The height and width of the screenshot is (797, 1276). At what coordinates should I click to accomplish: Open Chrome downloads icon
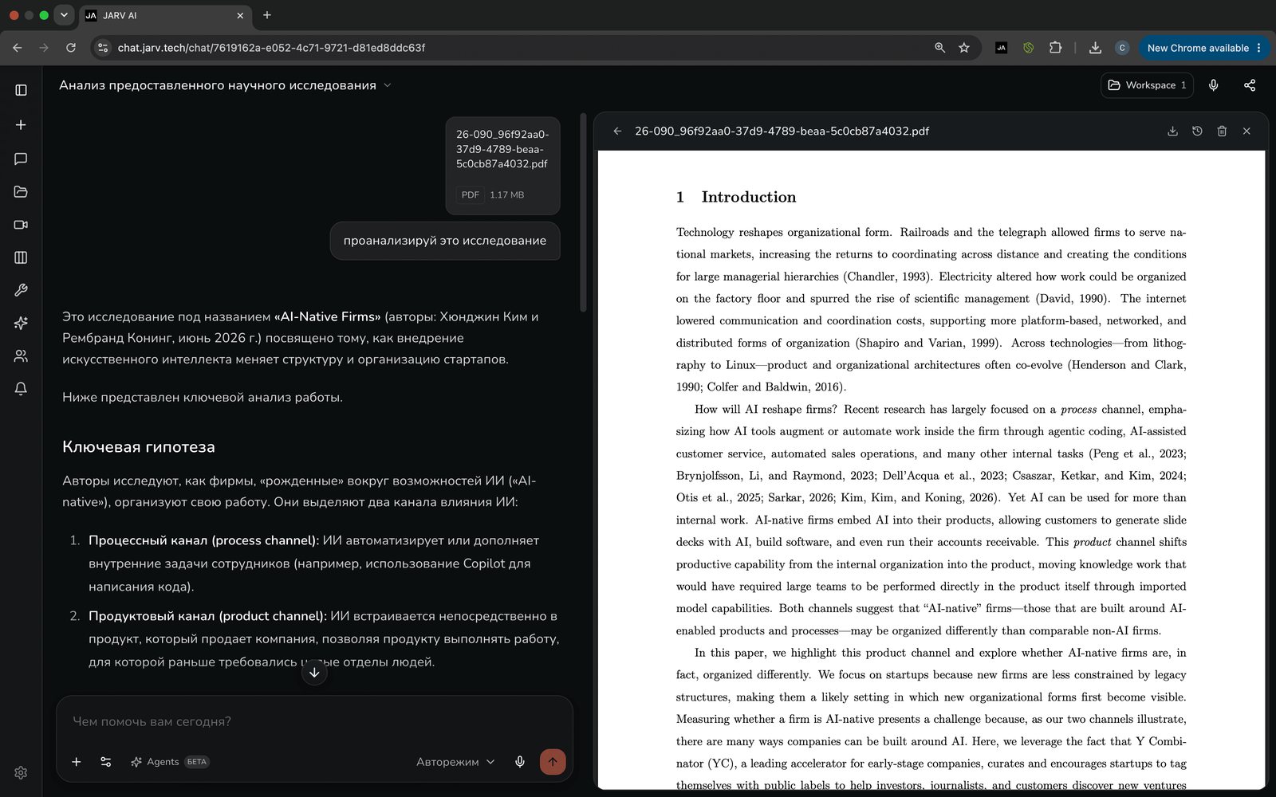tap(1095, 48)
